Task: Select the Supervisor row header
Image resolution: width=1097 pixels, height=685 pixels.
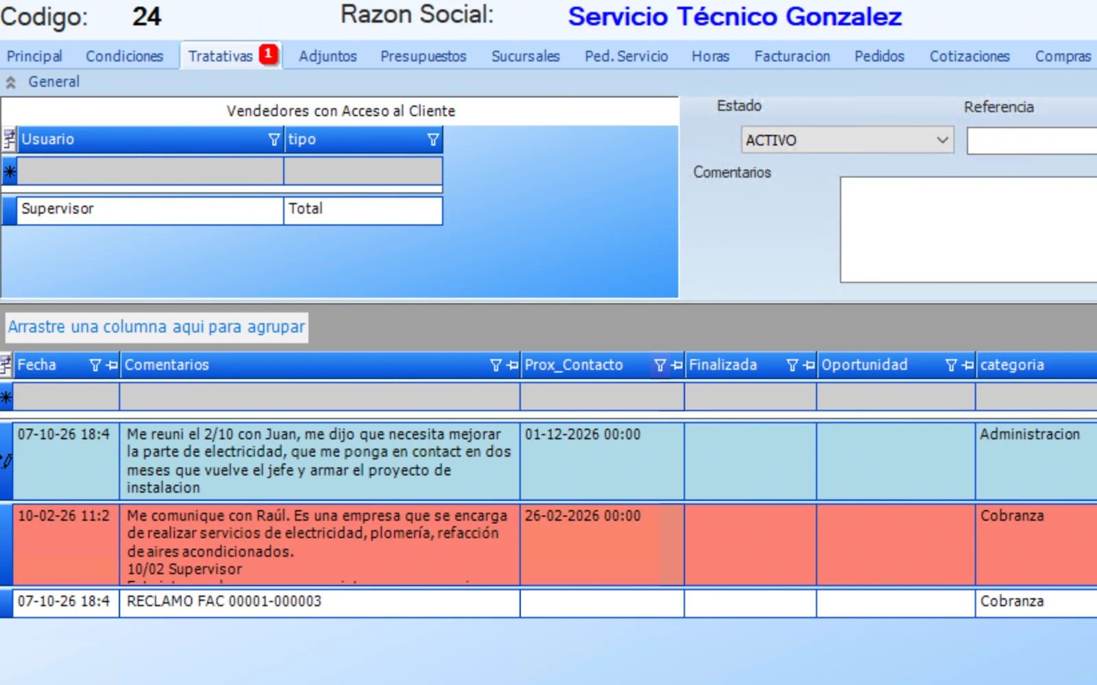Action: [x=9, y=210]
